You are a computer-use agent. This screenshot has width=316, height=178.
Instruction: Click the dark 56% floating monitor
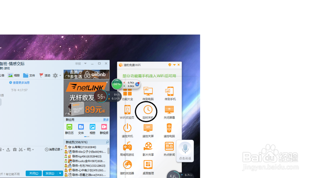(x=101, y=97)
